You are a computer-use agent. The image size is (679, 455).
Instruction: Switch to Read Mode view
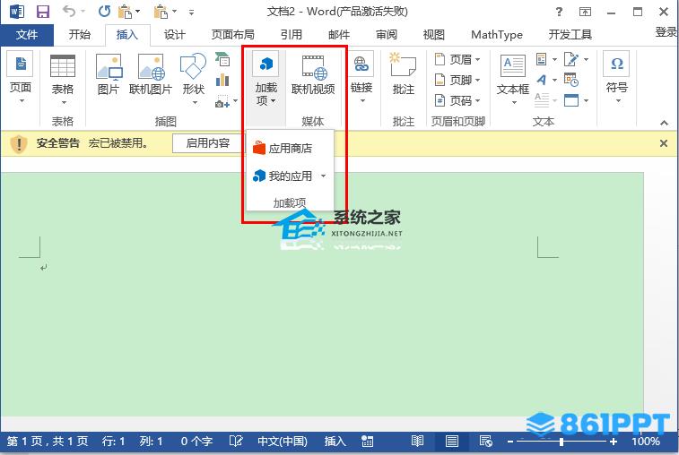pyautogui.click(x=417, y=442)
